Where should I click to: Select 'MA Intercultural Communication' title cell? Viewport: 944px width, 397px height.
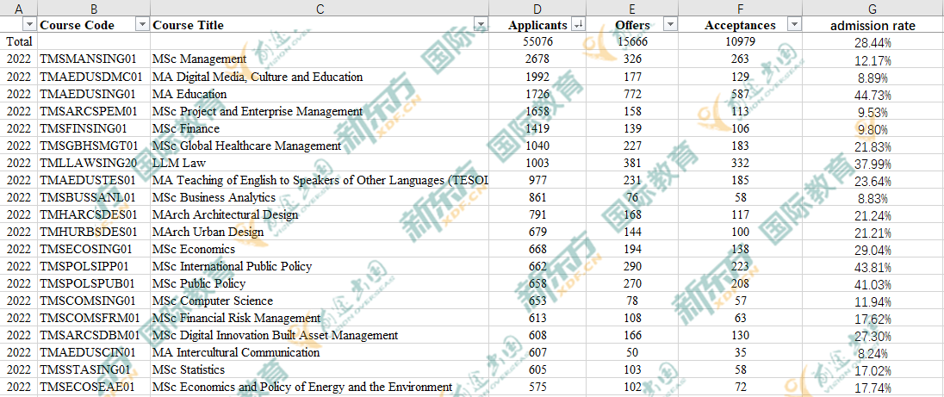[x=320, y=352]
